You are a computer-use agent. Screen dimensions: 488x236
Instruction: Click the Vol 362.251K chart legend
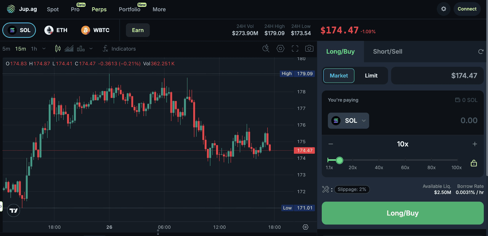[159, 64]
